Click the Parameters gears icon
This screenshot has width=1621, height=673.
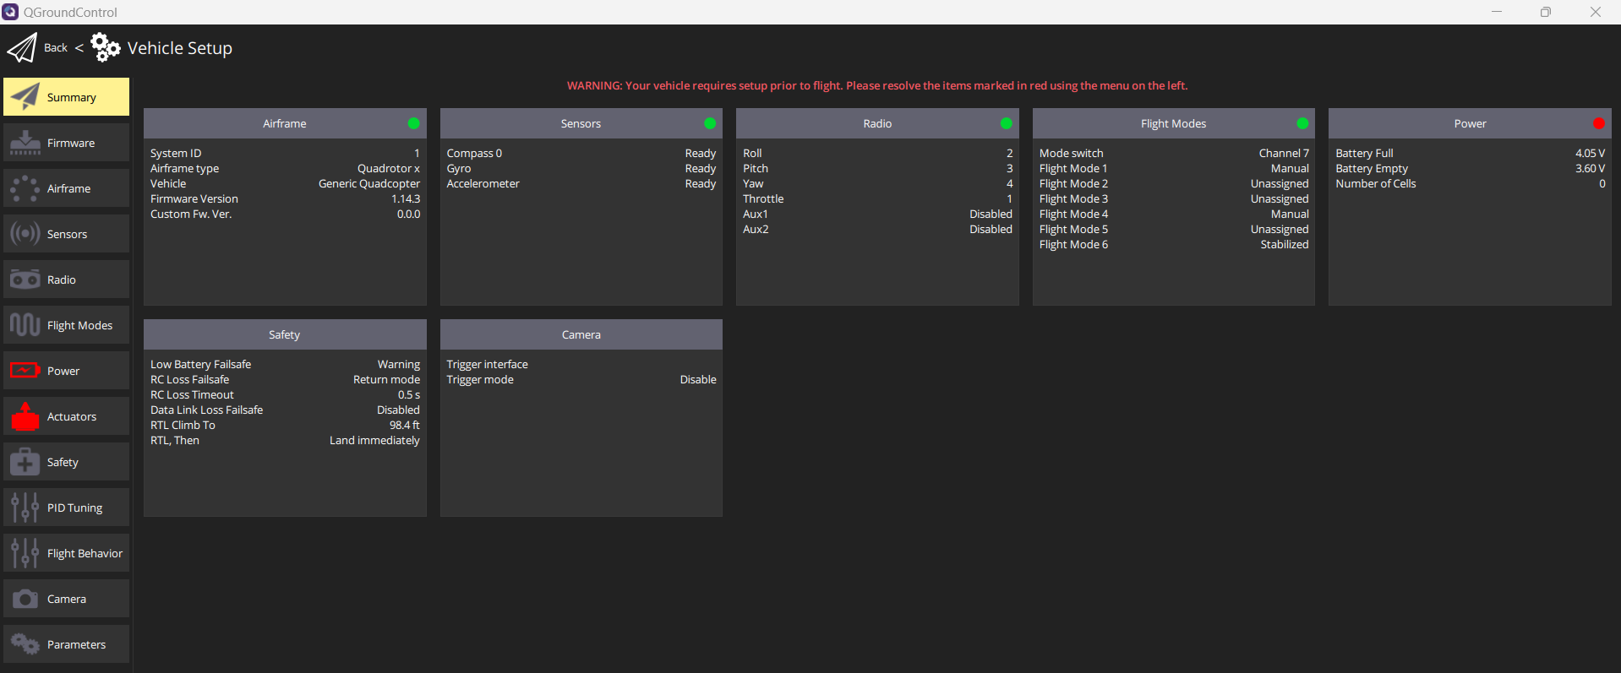tap(25, 644)
